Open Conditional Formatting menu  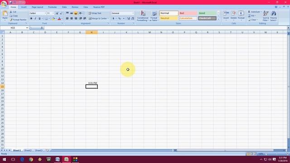143,16
